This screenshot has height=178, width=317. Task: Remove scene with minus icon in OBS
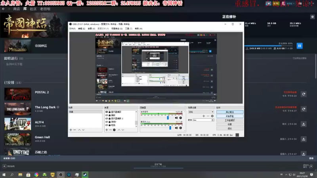pyautogui.click(x=74, y=130)
